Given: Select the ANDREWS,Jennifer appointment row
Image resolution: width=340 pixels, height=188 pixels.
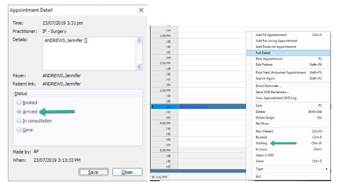Looking at the screenshot, I should click(x=197, y=107).
